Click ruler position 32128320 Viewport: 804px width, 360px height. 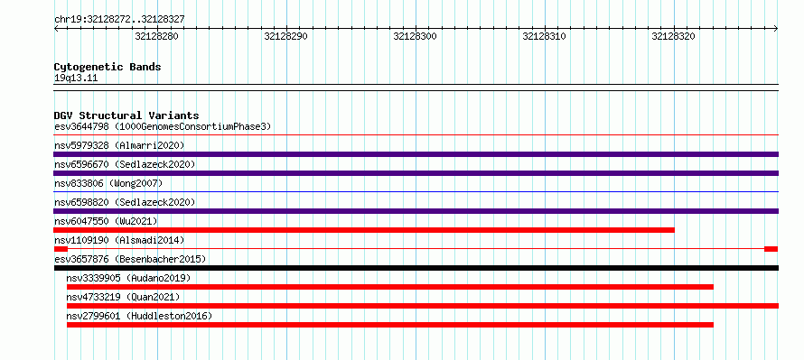[x=673, y=36]
